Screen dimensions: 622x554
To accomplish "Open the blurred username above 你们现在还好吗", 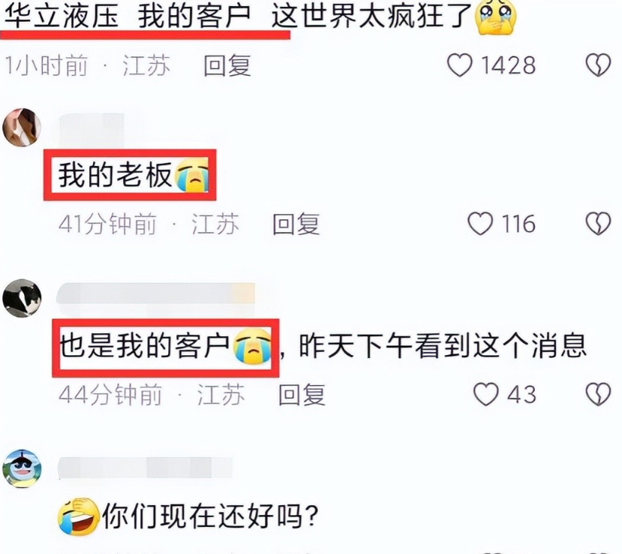I will (x=146, y=468).
